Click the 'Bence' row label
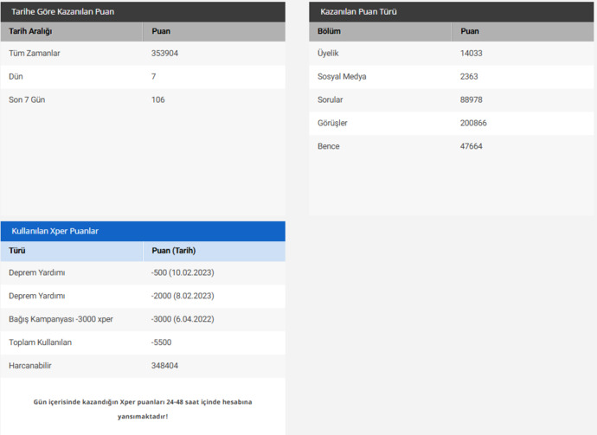Image resolution: width=597 pixels, height=435 pixels. [x=328, y=146]
